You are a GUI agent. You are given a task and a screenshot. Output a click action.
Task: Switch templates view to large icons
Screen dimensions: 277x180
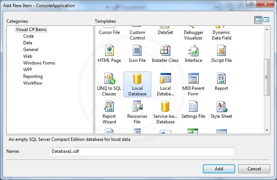coord(258,20)
